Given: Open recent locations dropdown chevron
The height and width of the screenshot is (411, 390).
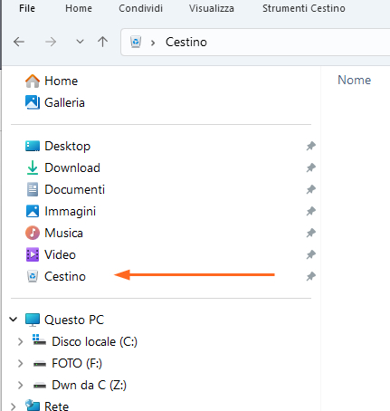Looking at the screenshot, I should [80, 42].
